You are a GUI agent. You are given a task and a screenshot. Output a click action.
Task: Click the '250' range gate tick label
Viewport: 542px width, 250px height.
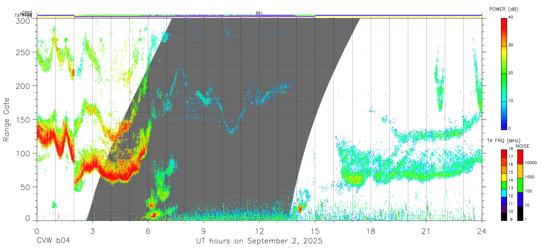click(x=23, y=52)
